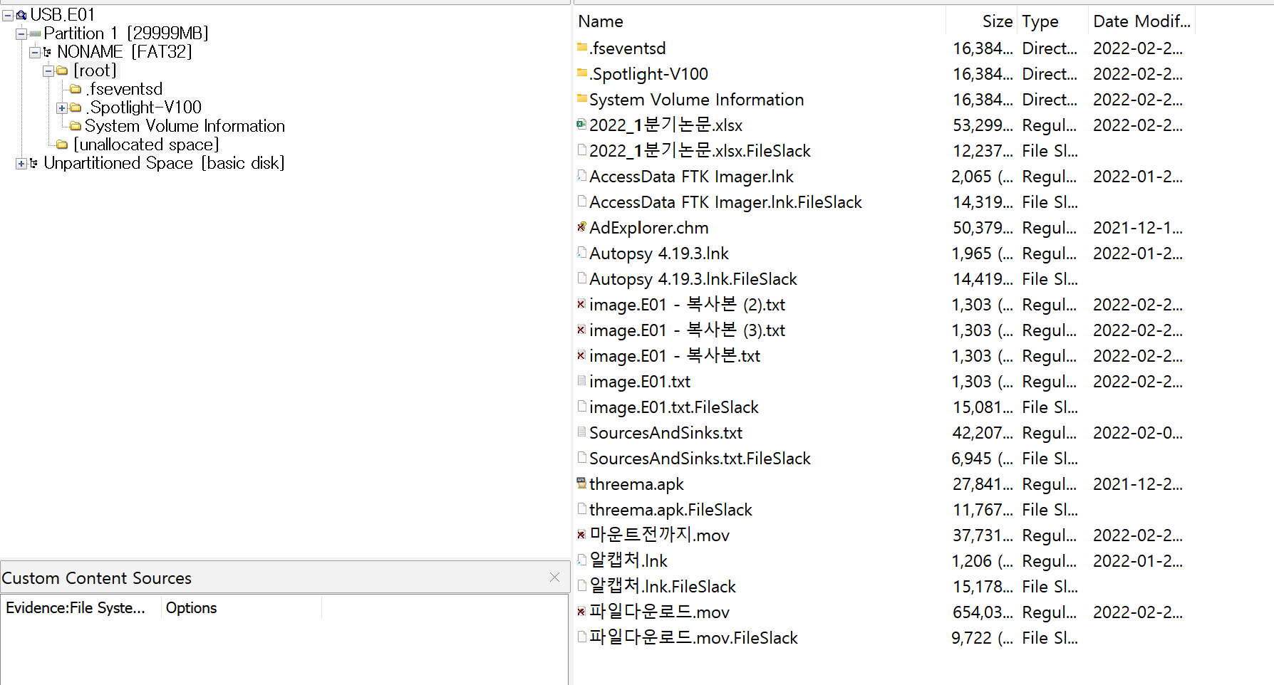Image resolution: width=1274 pixels, height=685 pixels.
Task: Close the Custom Content Sources panel
Action: (x=555, y=577)
